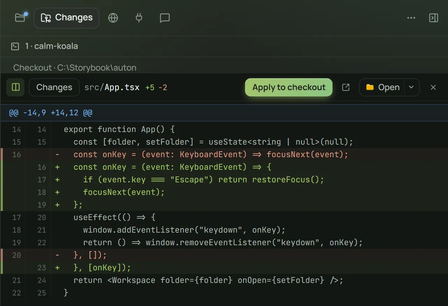Toggle split diff view icon
This screenshot has height=306, width=448.
pyautogui.click(x=16, y=87)
